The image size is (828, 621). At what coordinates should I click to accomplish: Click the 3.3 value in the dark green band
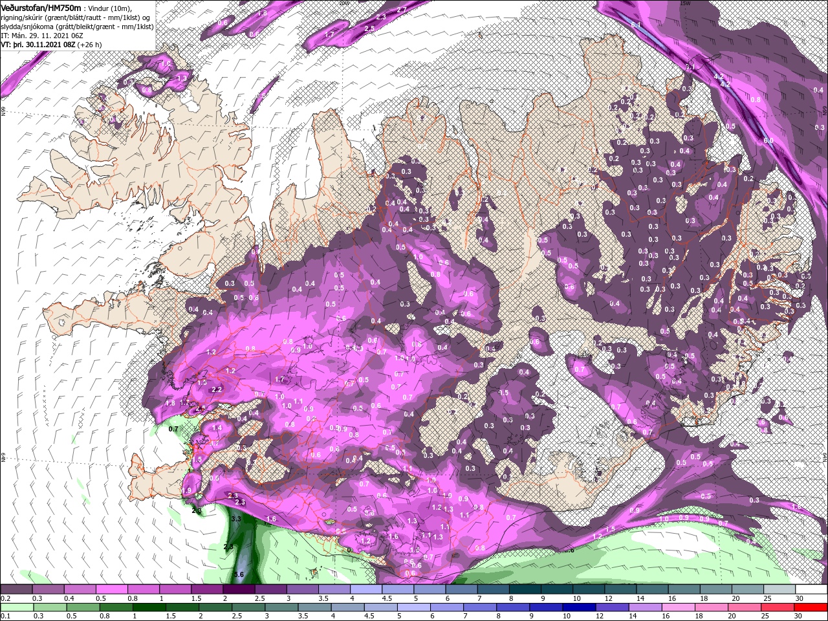pyautogui.click(x=236, y=519)
